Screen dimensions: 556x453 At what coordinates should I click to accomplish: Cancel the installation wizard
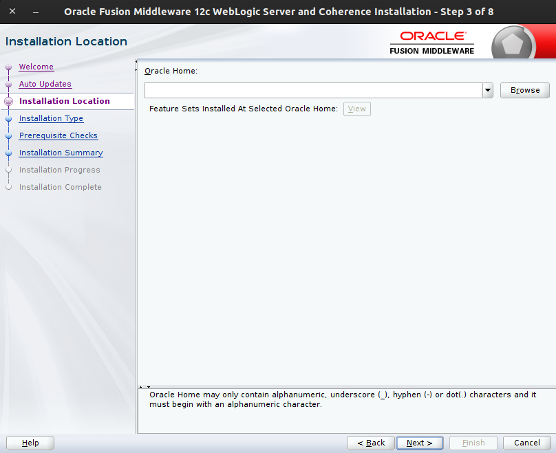[527, 443]
